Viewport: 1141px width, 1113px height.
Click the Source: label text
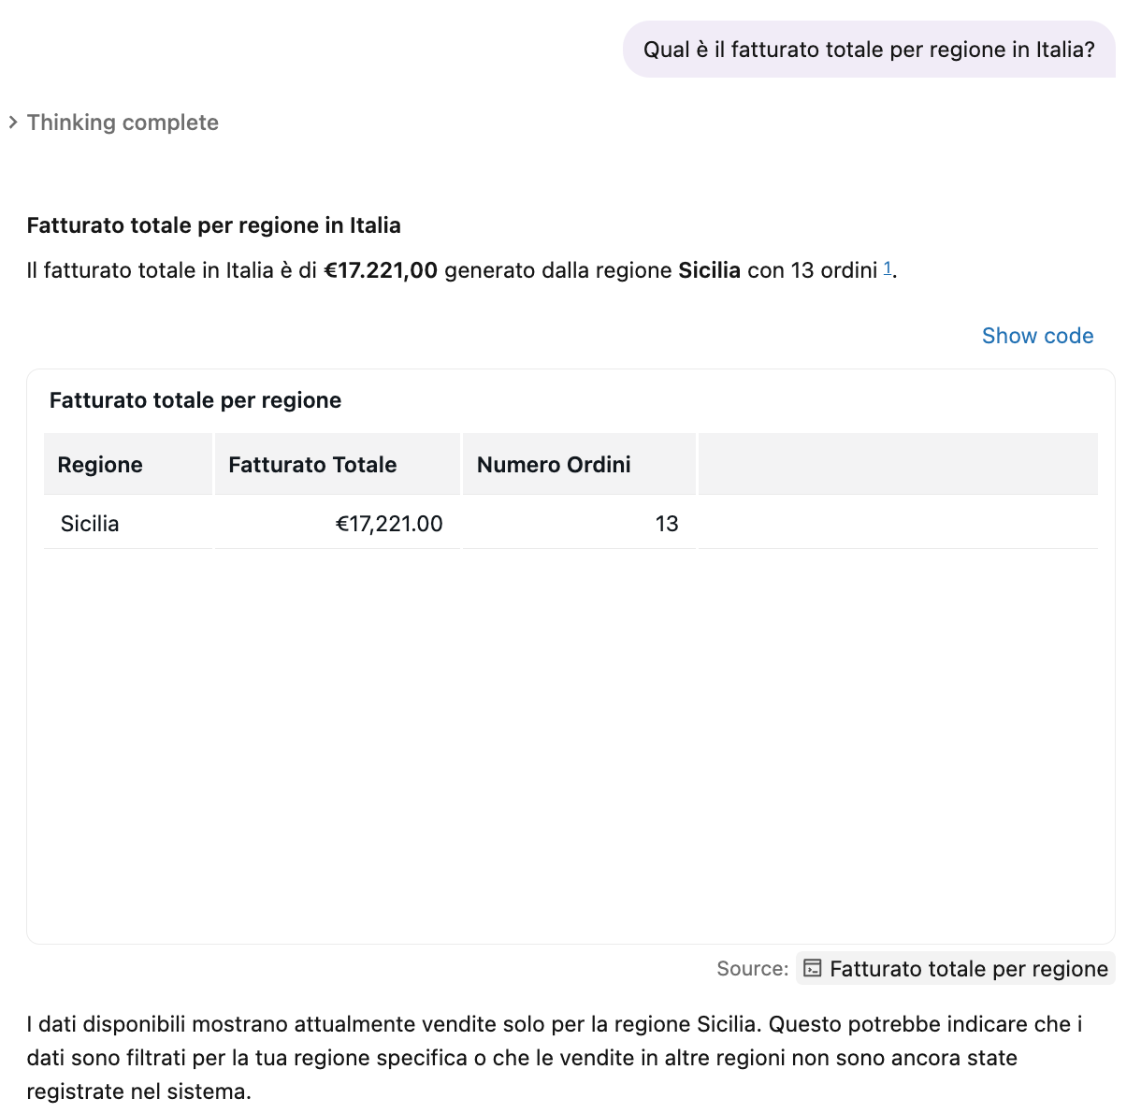tap(753, 969)
